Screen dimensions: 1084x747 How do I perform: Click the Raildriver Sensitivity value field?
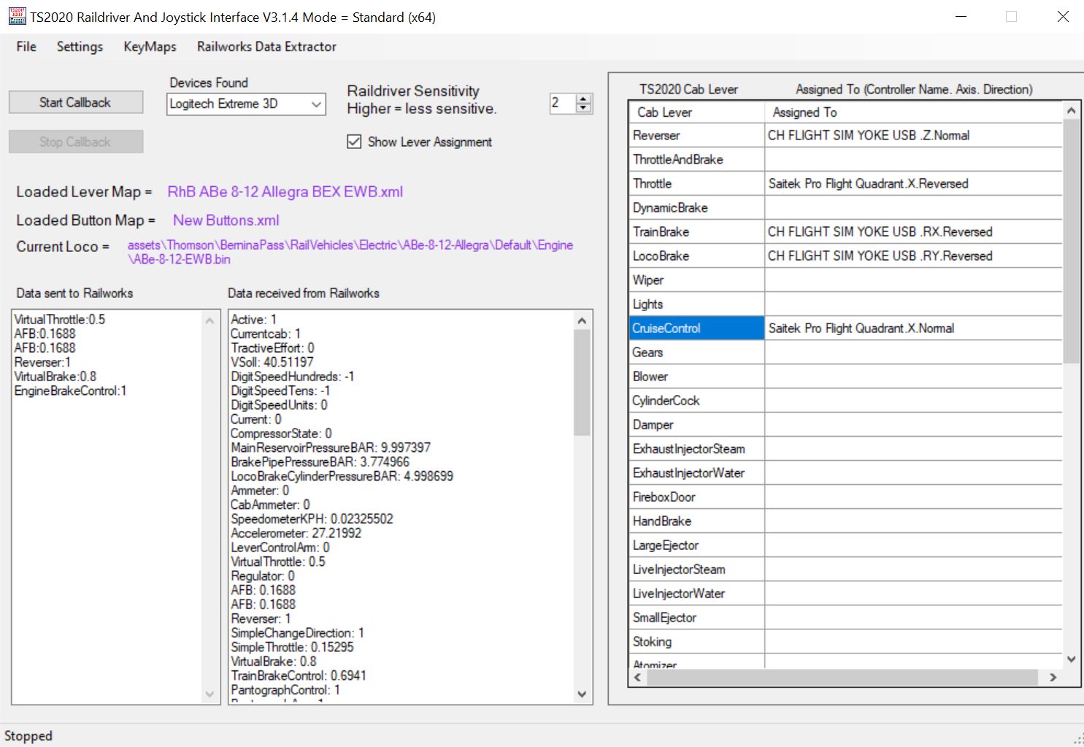(563, 103)
